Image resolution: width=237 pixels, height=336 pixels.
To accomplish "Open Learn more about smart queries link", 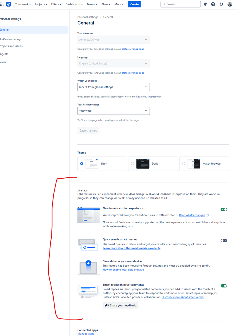I will click(131, 248).
